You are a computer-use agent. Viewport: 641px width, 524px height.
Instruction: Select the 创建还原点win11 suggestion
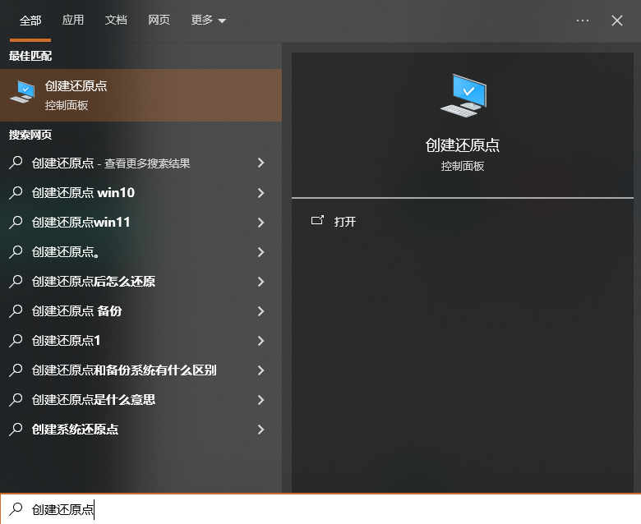(x=141, y=223)
